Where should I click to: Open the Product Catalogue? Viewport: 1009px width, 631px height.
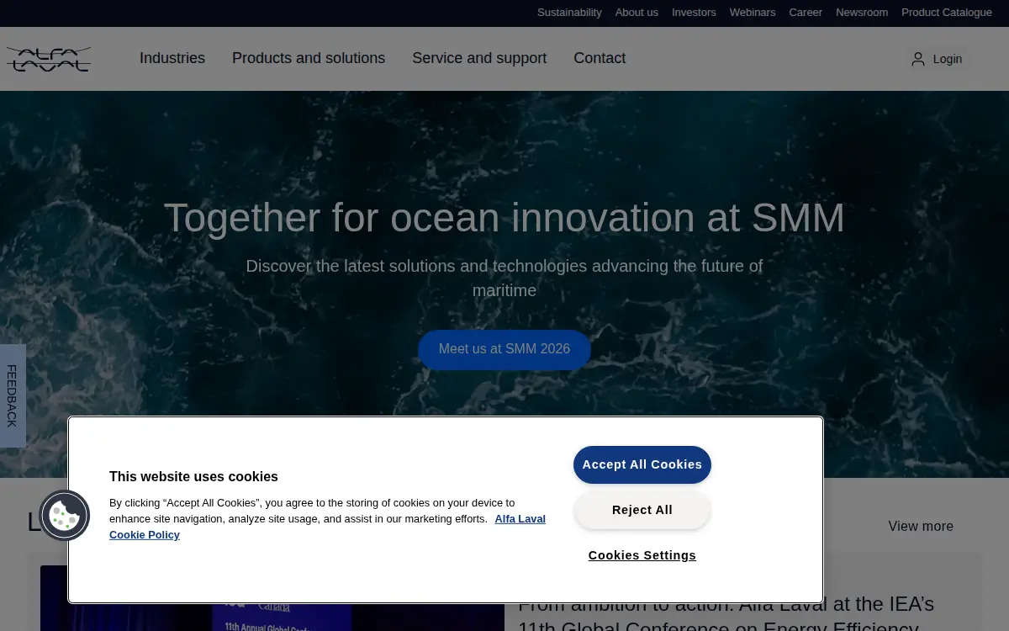click(947, 13)
